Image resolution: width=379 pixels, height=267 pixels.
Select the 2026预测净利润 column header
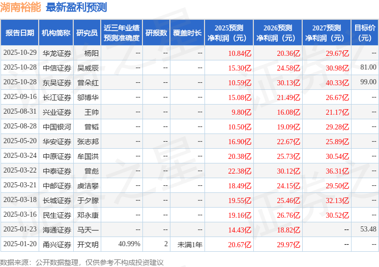coord(278,32)
